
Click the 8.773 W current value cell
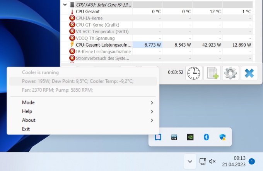(147, 45)
